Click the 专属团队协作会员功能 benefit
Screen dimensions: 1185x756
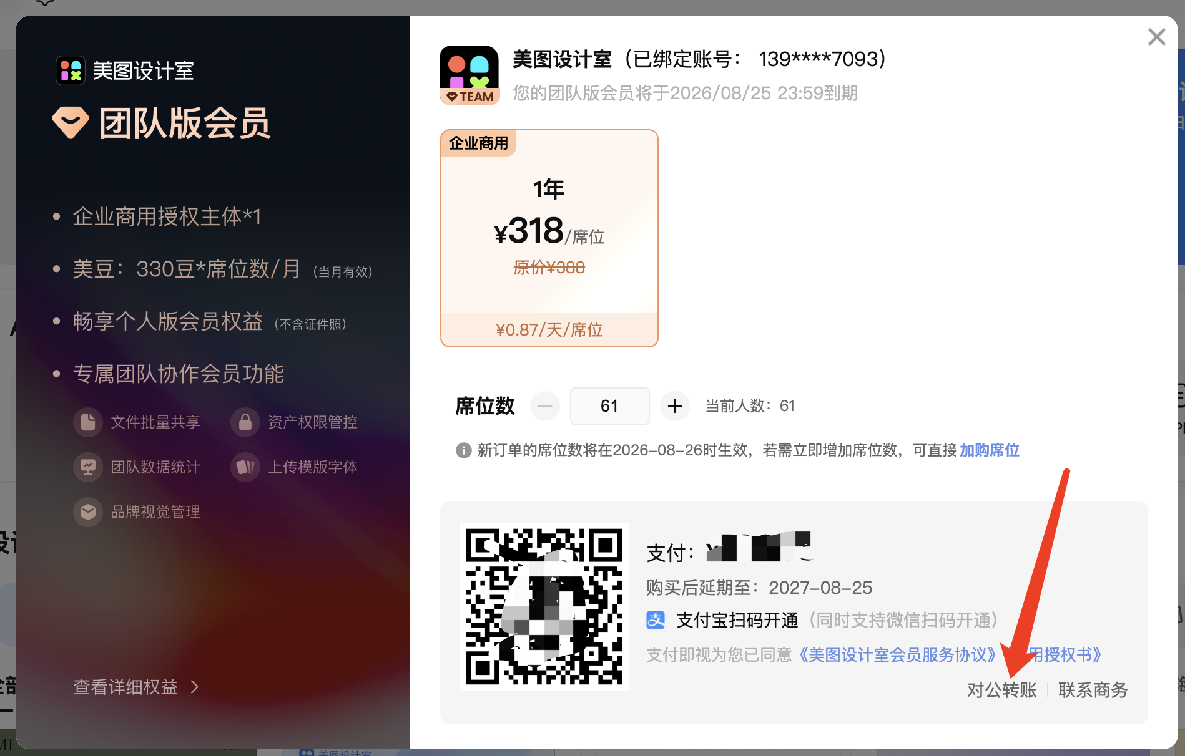pyautogui.click(x=179, y=374)
